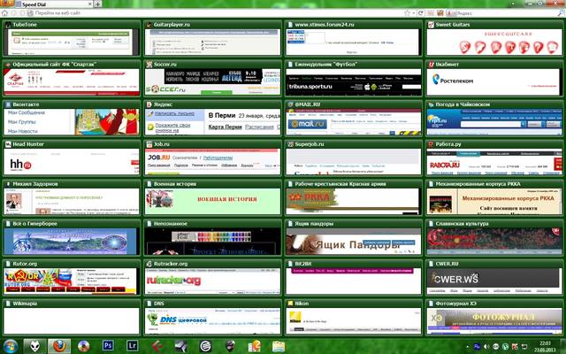Open the Вконтакте speed dial tile
The width and height of the screenshot is (566, 354).
tap(72, 121)
